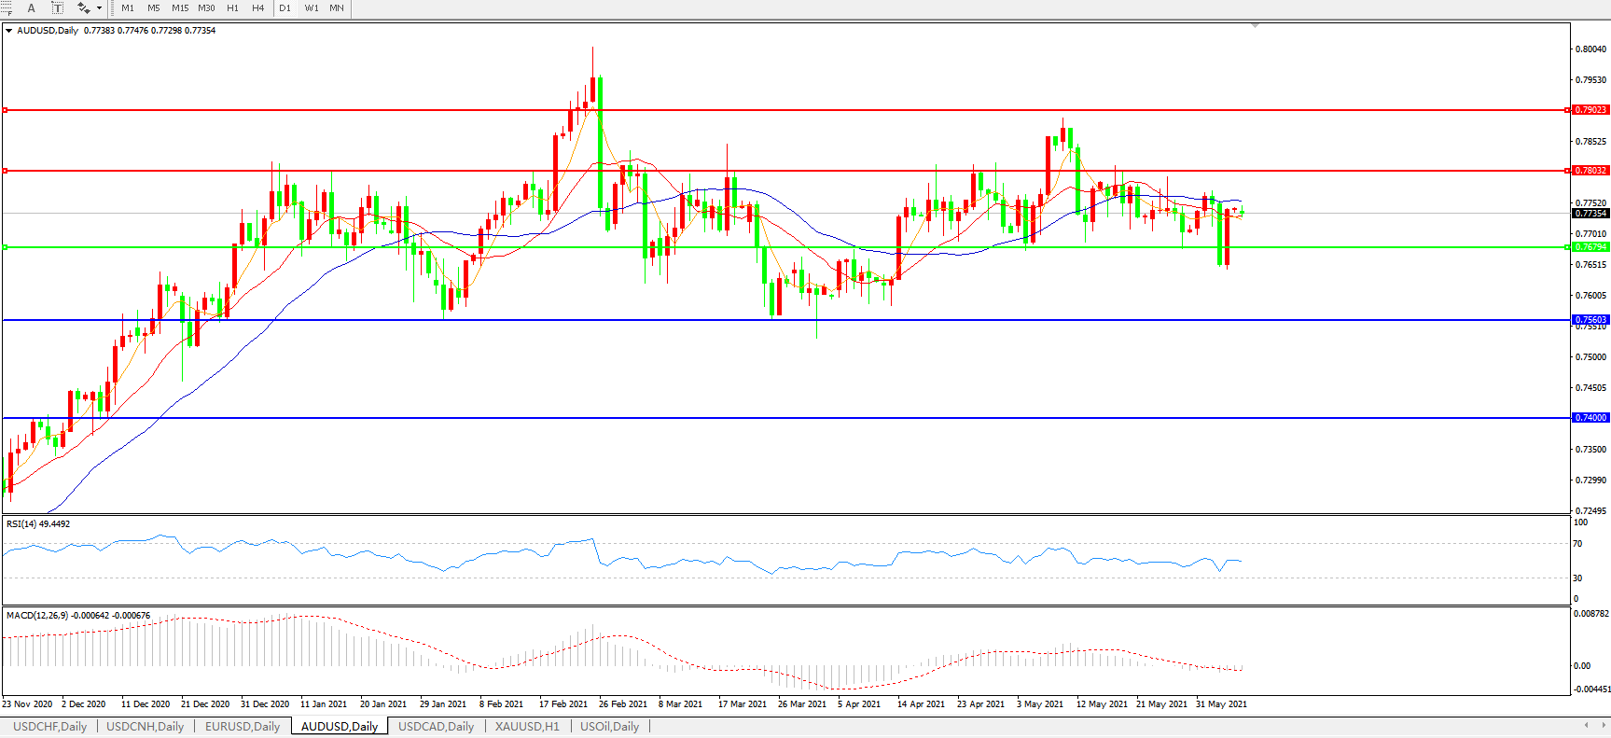Expand the AUDUSD,Daily chart title triangle
1611x738 pixels.
[9, 31]
